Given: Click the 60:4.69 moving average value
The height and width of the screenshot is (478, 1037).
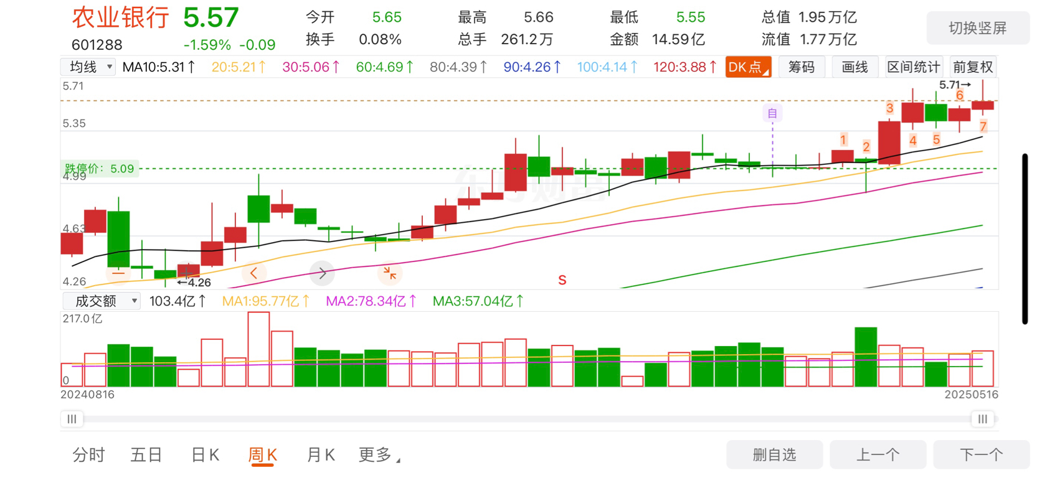Looking at the screenshot, I should [384, 67].
